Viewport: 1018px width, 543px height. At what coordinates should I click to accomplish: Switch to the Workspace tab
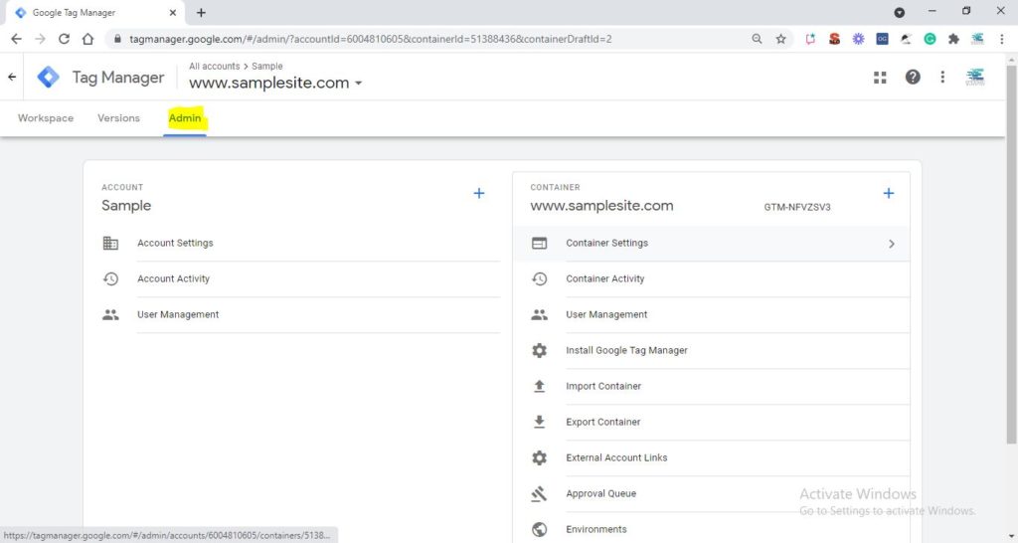46,118
